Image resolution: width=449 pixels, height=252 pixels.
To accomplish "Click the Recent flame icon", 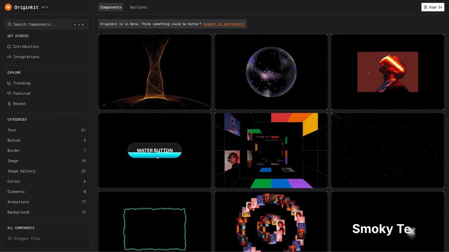I will point(9,103).
